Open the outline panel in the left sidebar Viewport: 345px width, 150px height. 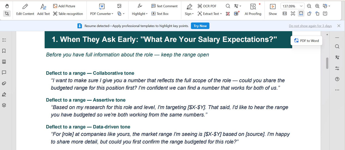4,40
